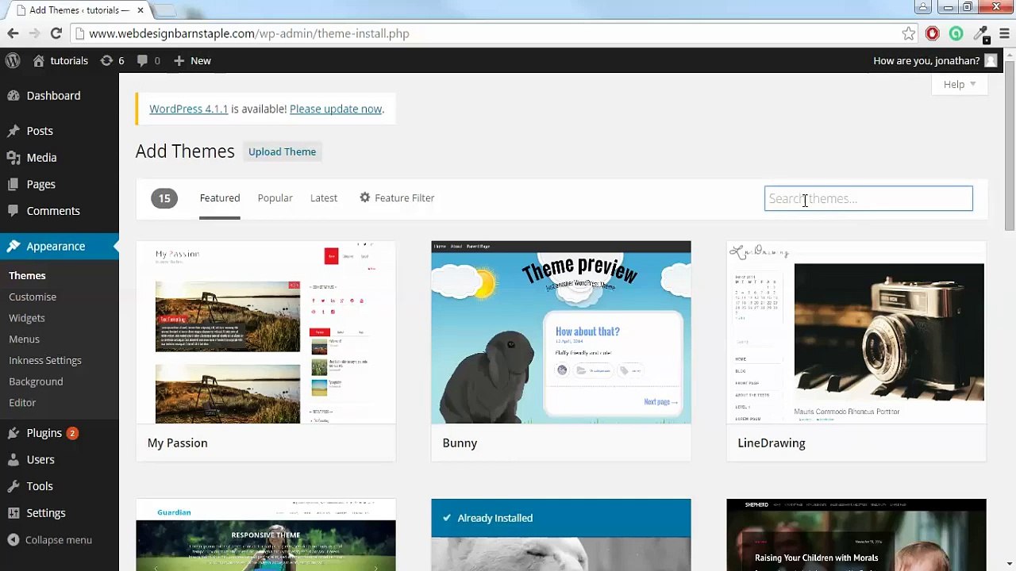
Task: Click the Comments icon in sidebar
Action: tap(13, 211)
